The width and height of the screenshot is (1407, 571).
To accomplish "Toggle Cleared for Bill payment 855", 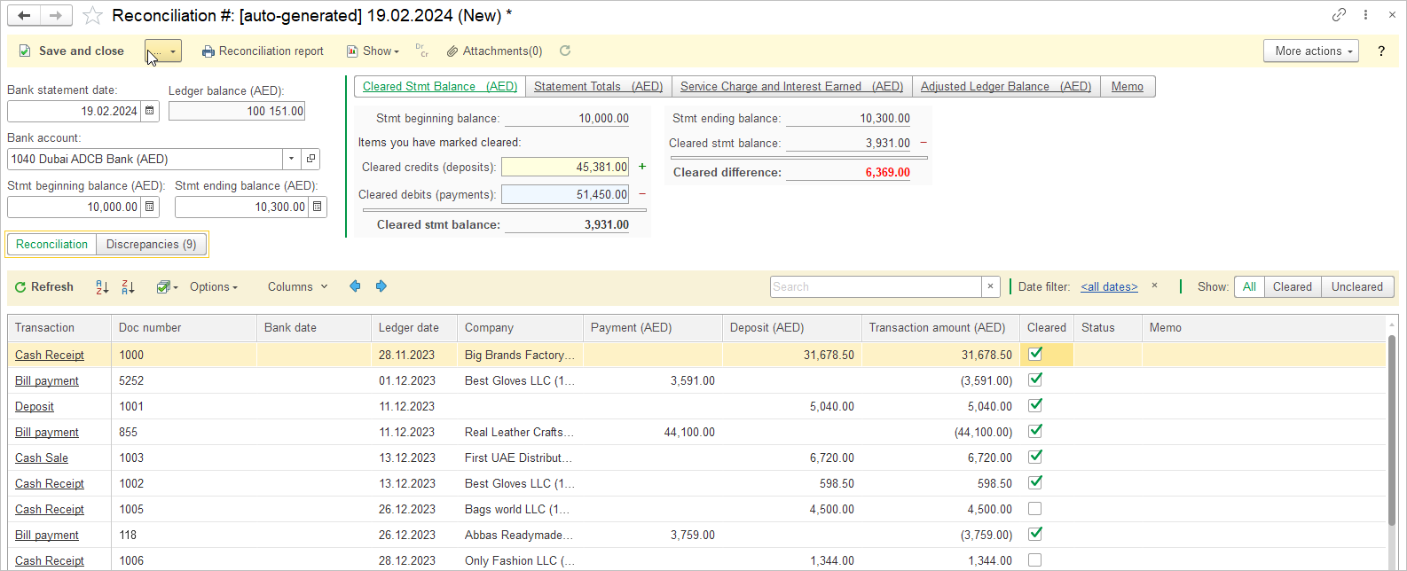I will [1034, 431].
